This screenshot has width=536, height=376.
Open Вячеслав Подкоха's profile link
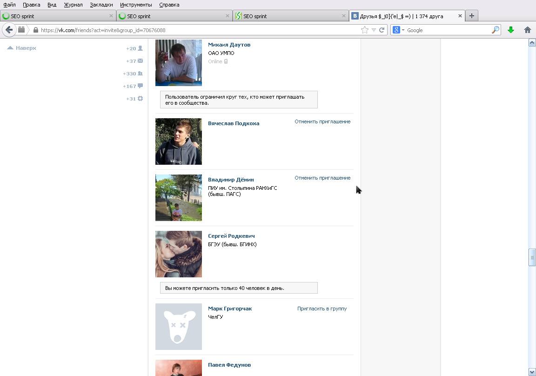234,123
